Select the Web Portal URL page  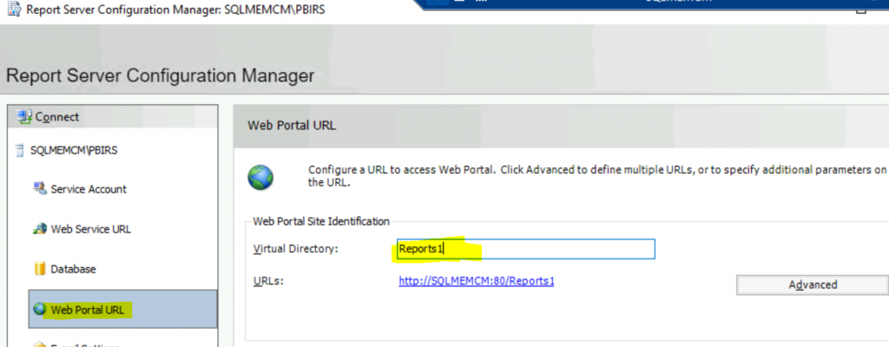click(x=123, y=309)
